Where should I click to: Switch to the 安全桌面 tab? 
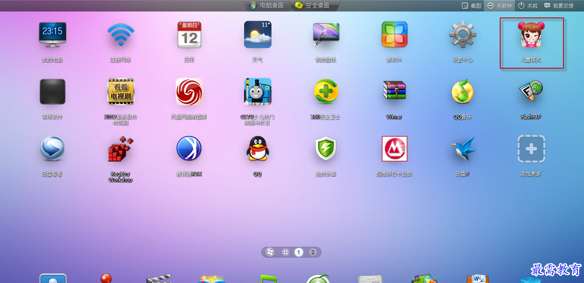click(x=312, y=6)
